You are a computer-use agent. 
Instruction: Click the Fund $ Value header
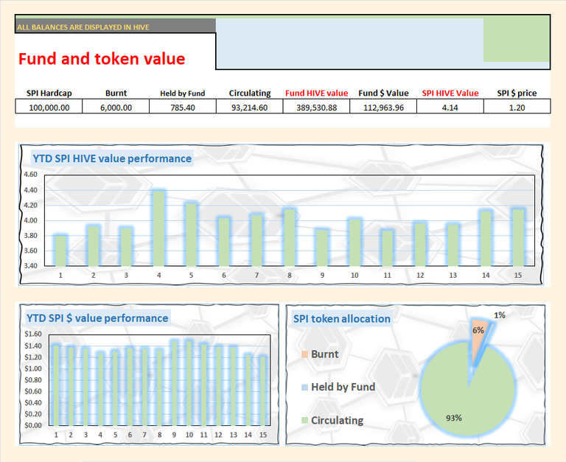[x=383, y=93]
